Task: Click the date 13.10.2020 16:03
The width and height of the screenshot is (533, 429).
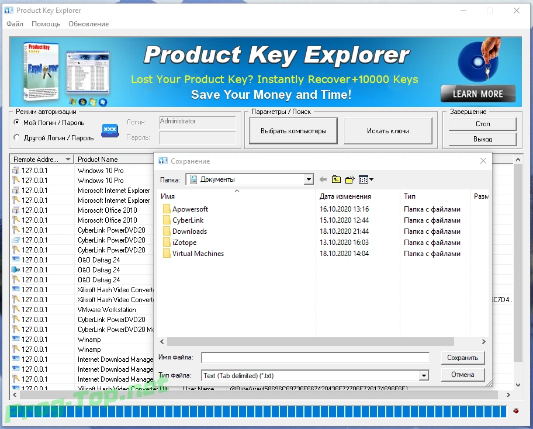Action: pos(344,243)
